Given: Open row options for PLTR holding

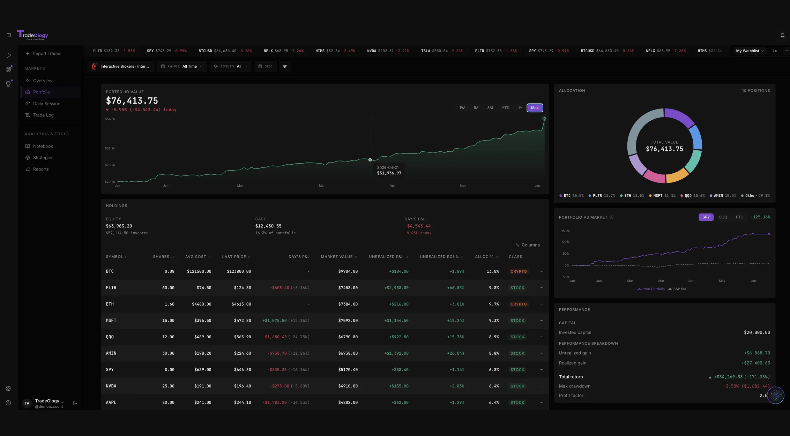Looking at the screenshot, I should point(541,288).
